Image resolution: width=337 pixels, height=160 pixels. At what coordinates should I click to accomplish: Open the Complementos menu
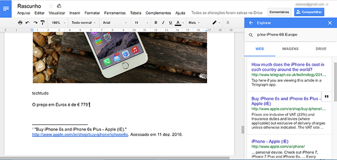pos(159,13)
